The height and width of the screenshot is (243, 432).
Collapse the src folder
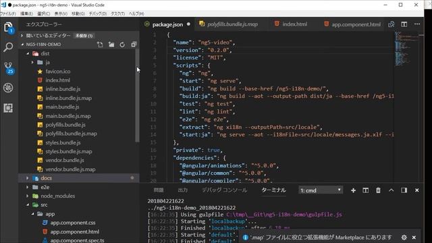coord(28,205)
